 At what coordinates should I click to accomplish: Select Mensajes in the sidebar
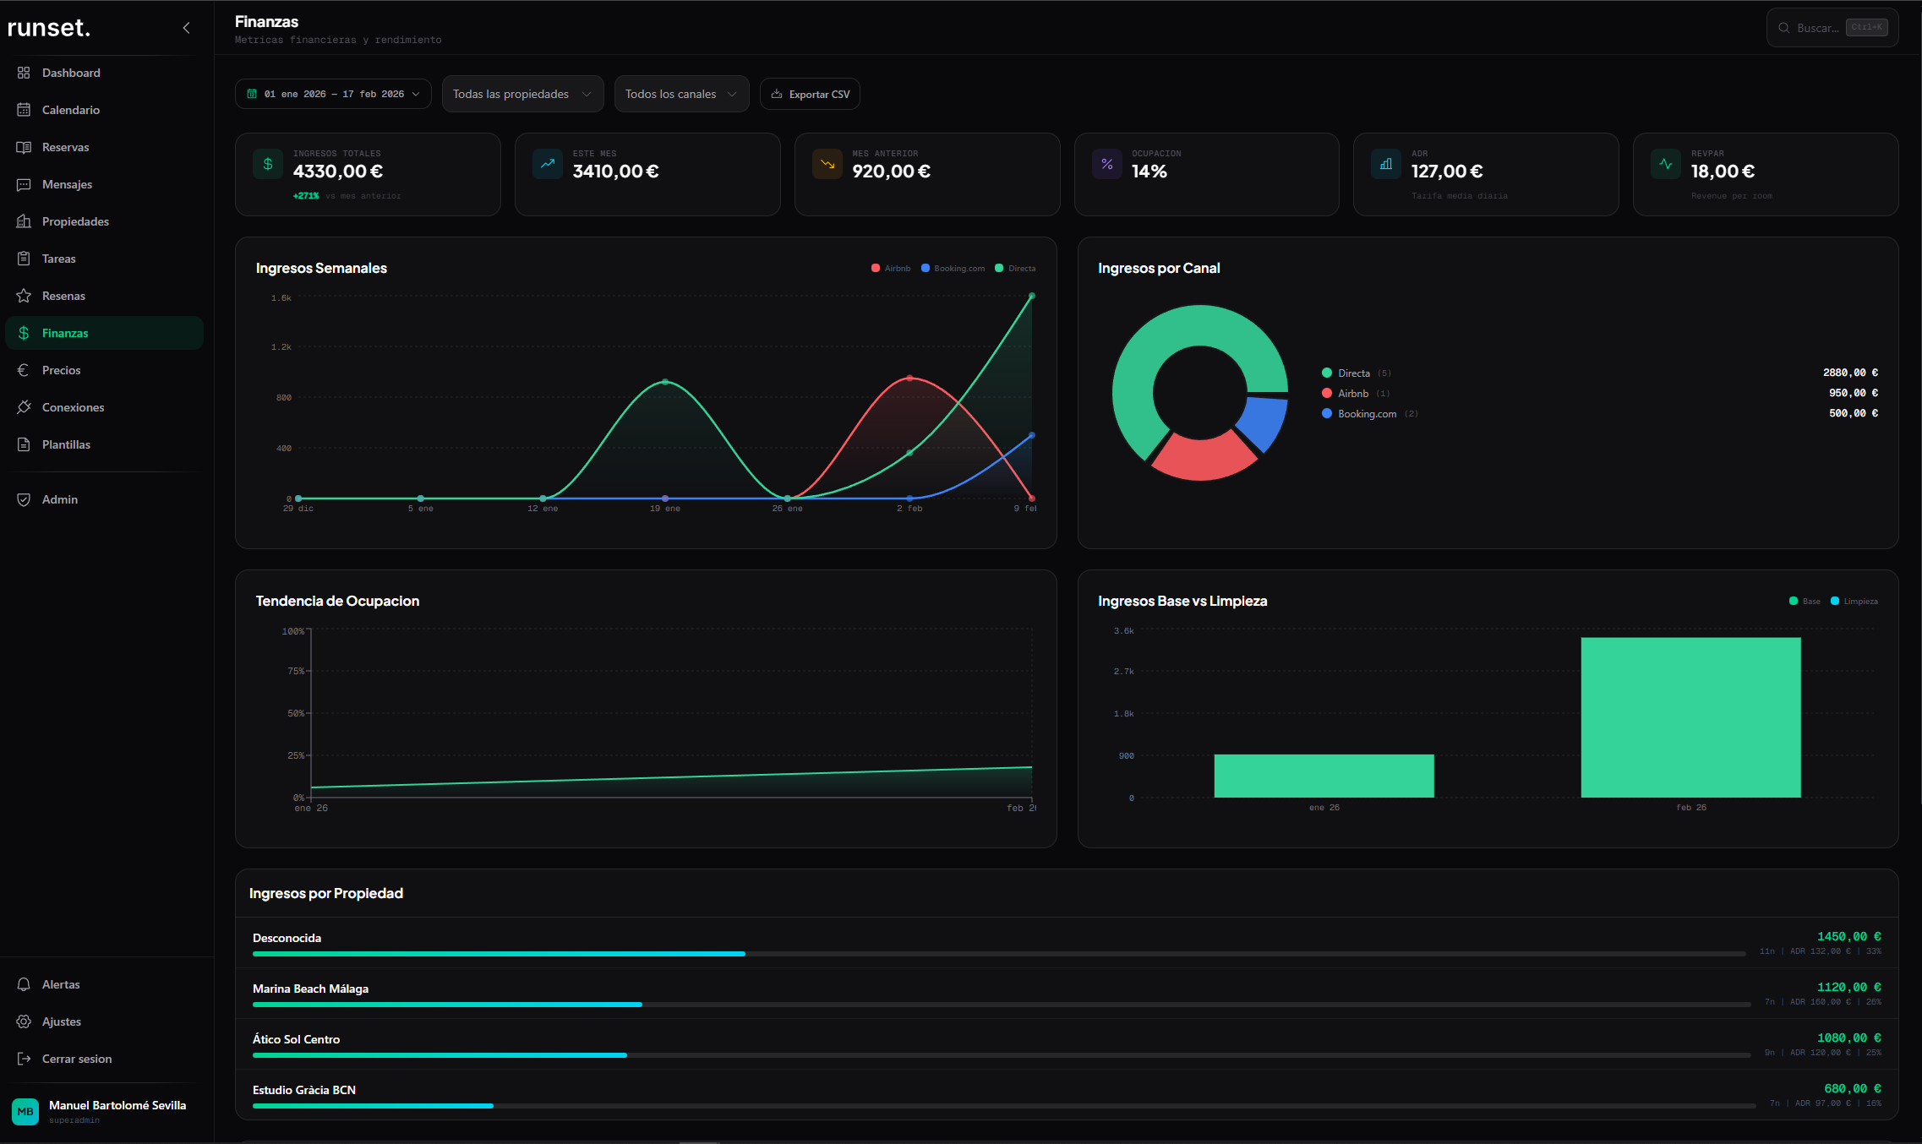[68, 184]
